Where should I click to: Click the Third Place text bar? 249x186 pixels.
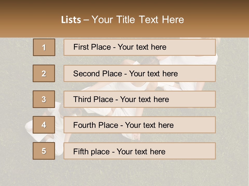coord(140,99)
